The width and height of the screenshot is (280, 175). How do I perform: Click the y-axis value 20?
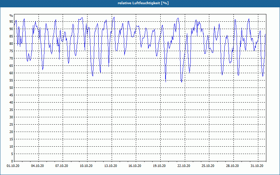[x=11, y=132]
